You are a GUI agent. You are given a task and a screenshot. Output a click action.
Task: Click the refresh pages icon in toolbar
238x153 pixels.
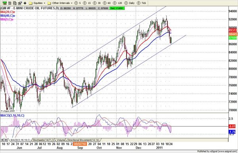point(15,3)
